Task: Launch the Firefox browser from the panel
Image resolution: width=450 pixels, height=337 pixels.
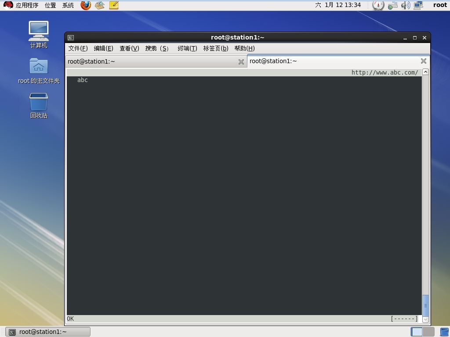Action: tap(86, 5)
